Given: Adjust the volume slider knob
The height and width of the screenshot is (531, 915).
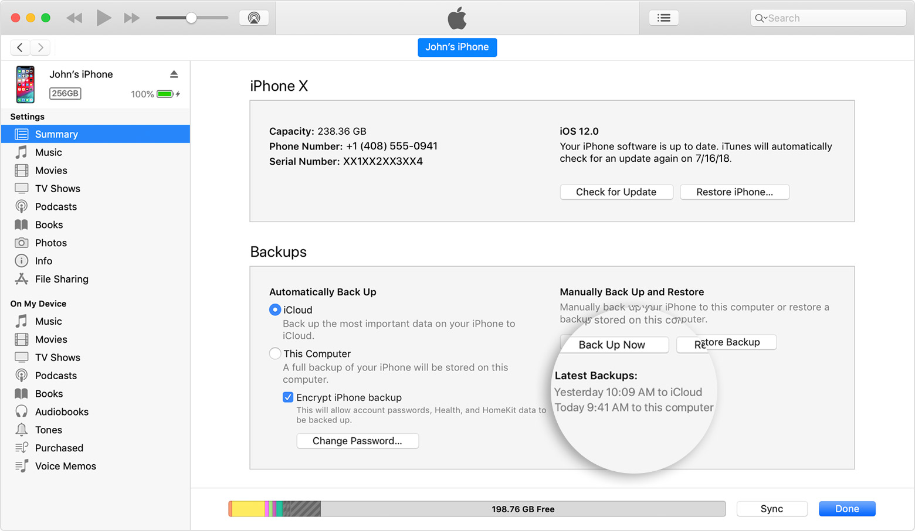Looking at the screenshot, I should (x=191, y=18).
